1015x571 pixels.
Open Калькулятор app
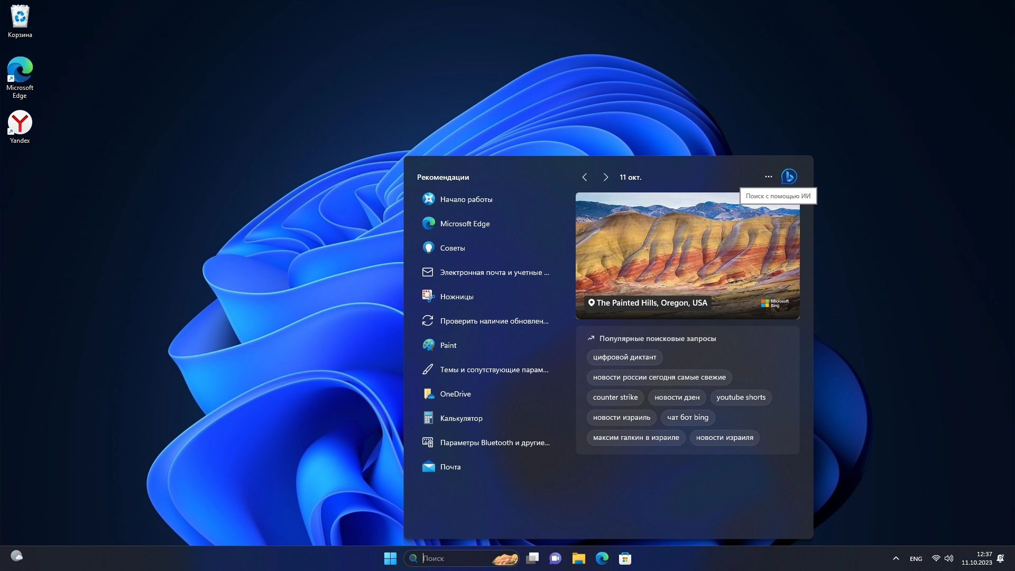[461, 418]
